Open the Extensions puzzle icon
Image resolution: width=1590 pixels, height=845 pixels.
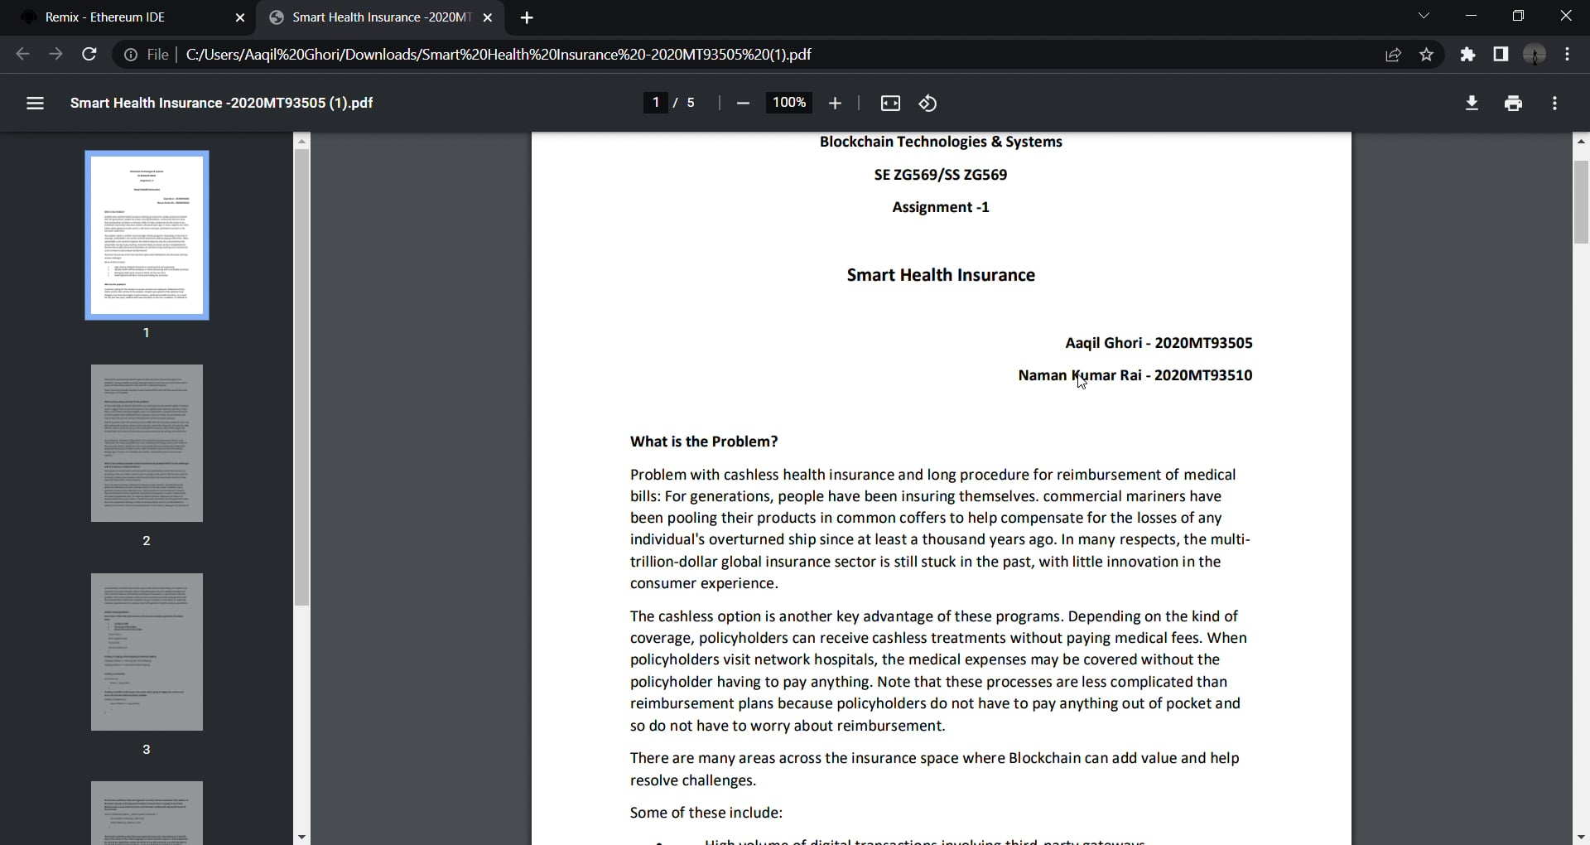(1467, 55)
